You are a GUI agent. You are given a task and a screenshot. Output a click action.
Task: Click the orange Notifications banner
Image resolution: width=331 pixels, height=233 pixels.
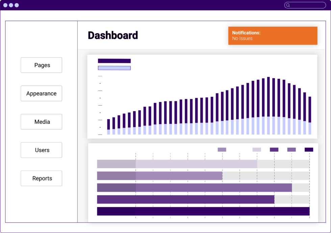coord(273,36)
